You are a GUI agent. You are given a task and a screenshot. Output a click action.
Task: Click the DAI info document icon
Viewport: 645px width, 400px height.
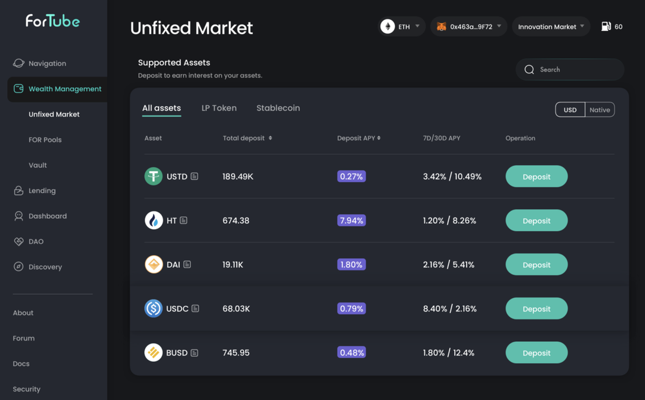tap(187, 265)
